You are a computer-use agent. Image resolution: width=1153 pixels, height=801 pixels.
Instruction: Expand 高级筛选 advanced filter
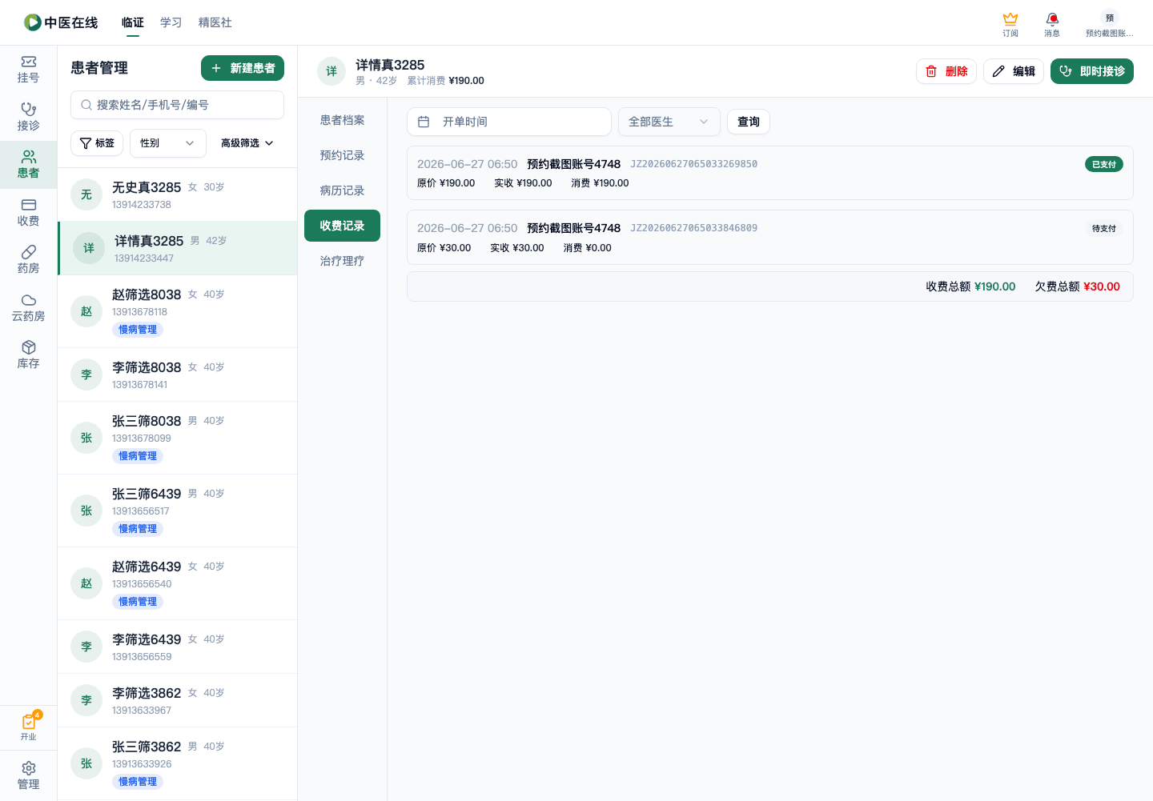click(247, 143)
